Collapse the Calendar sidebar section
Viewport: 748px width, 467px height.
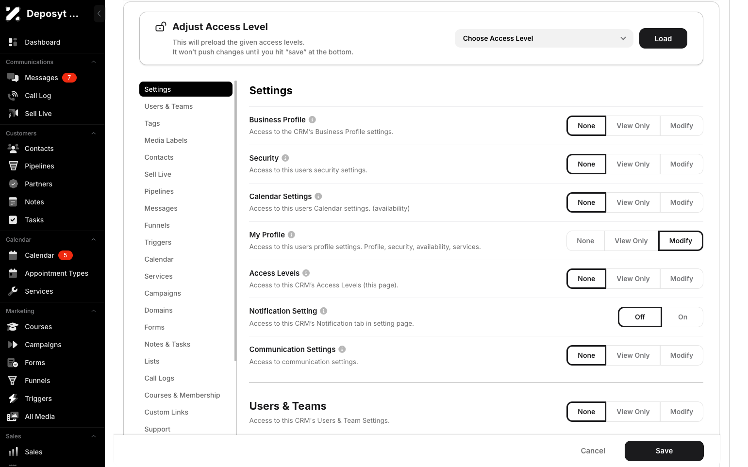[94, 240]
